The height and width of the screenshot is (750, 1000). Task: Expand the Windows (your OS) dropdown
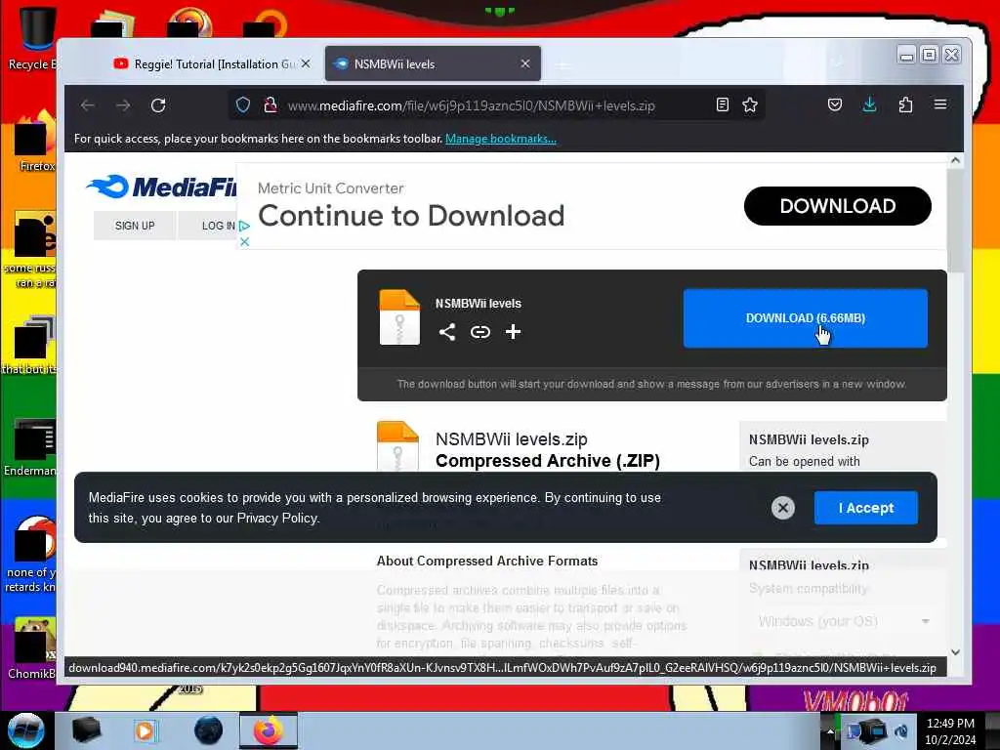coord(842,621)
